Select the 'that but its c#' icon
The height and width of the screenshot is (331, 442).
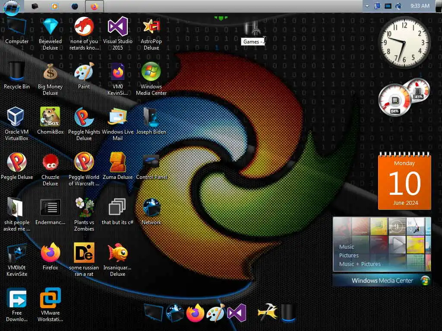[117, 212]
